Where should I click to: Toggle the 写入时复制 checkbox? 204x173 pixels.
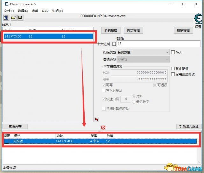pos(104,91)
